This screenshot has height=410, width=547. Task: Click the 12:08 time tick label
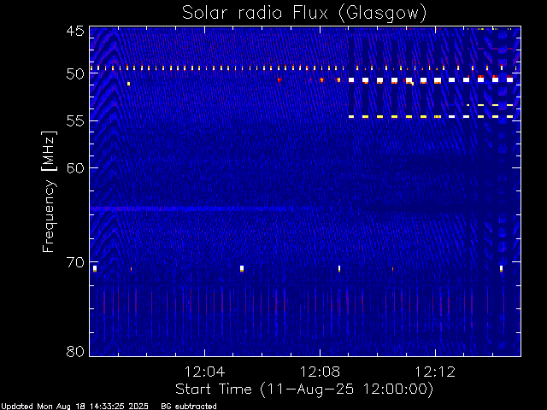(320, 372)
